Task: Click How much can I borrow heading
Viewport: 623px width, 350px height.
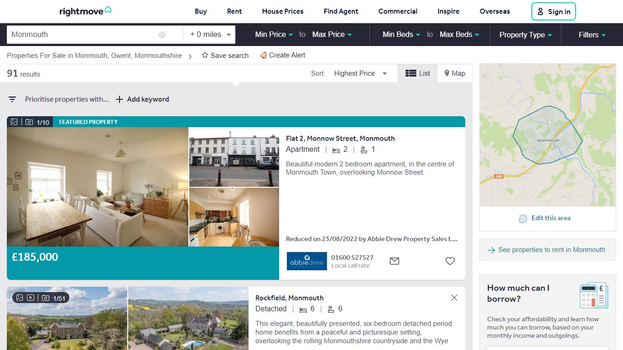Action: [x=518, y=293]
